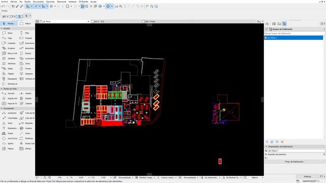The height and width of the screenshot is (183, 326).
Task: Select the Ventana window tool
Action: point(9,58)
